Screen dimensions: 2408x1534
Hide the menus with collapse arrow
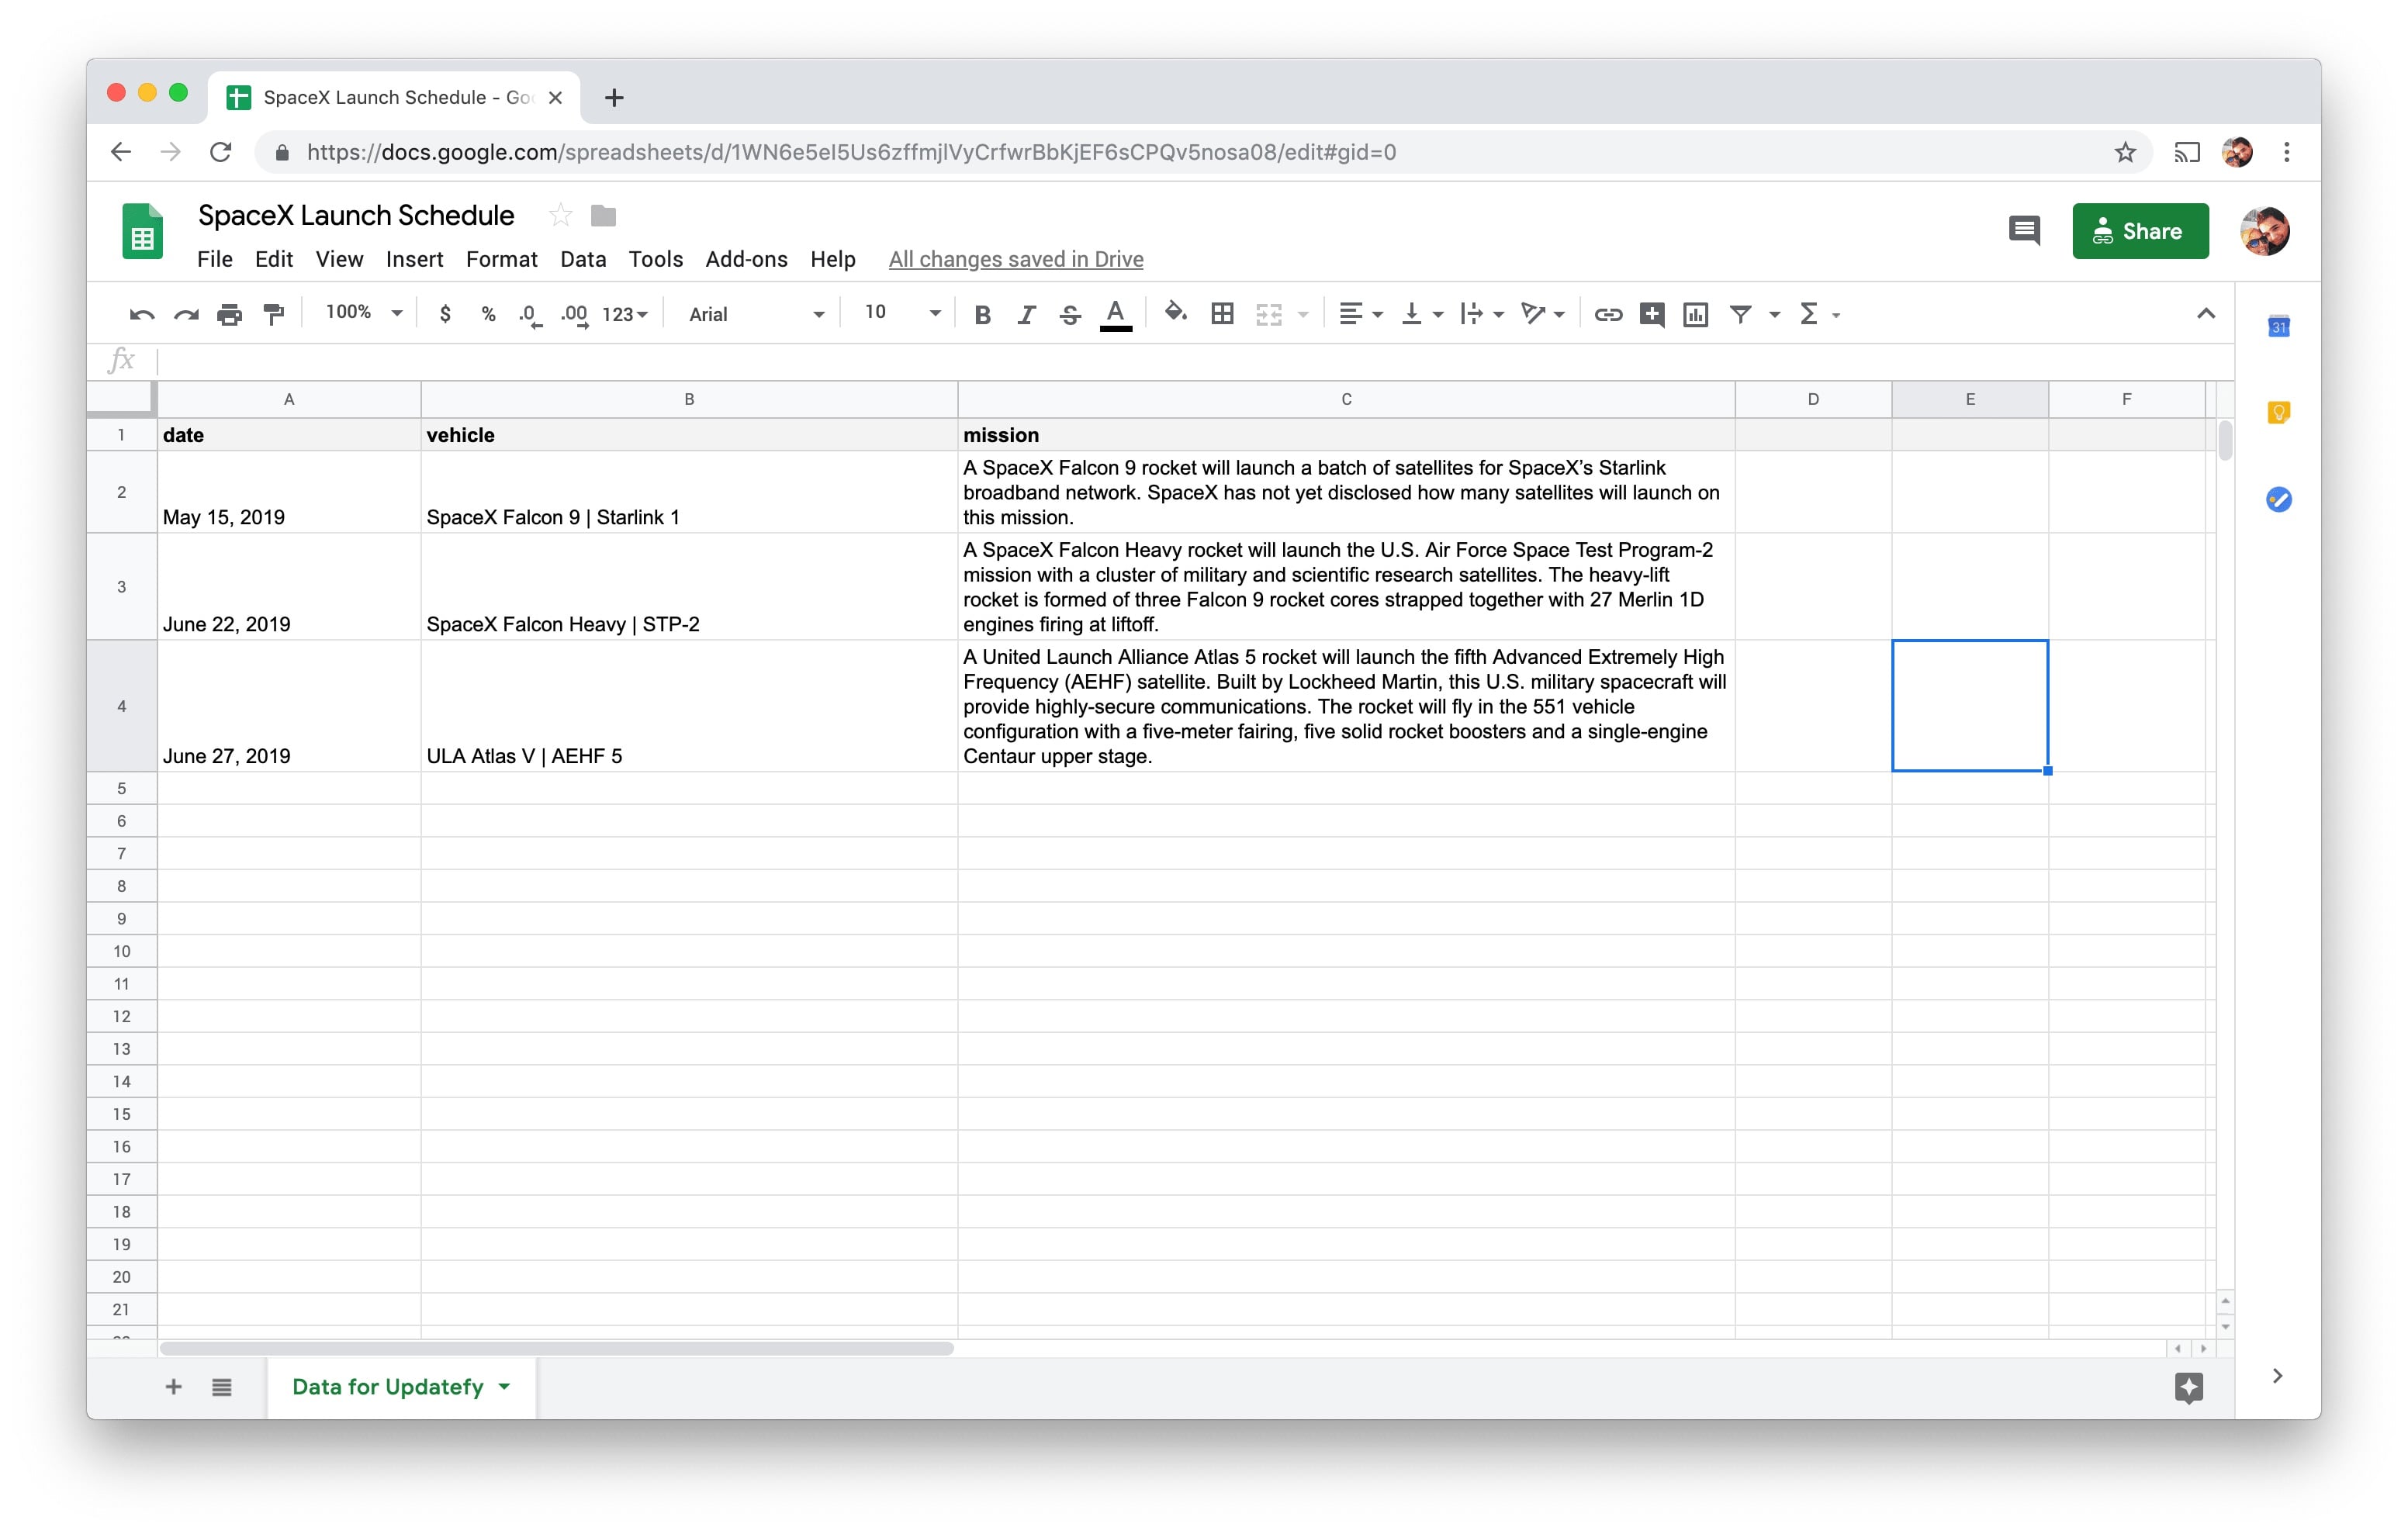(2205, 314)
